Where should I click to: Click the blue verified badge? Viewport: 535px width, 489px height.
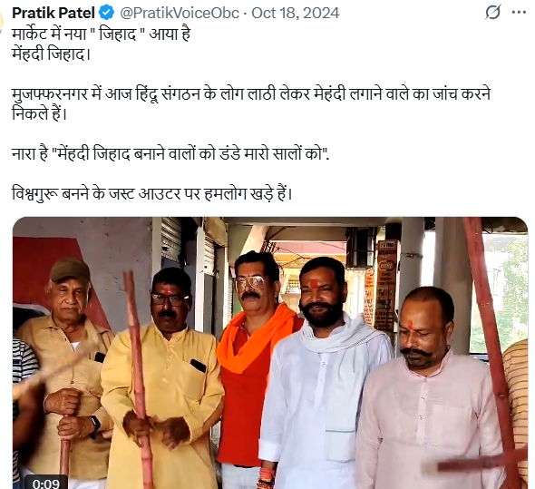(x=106, y=13)
